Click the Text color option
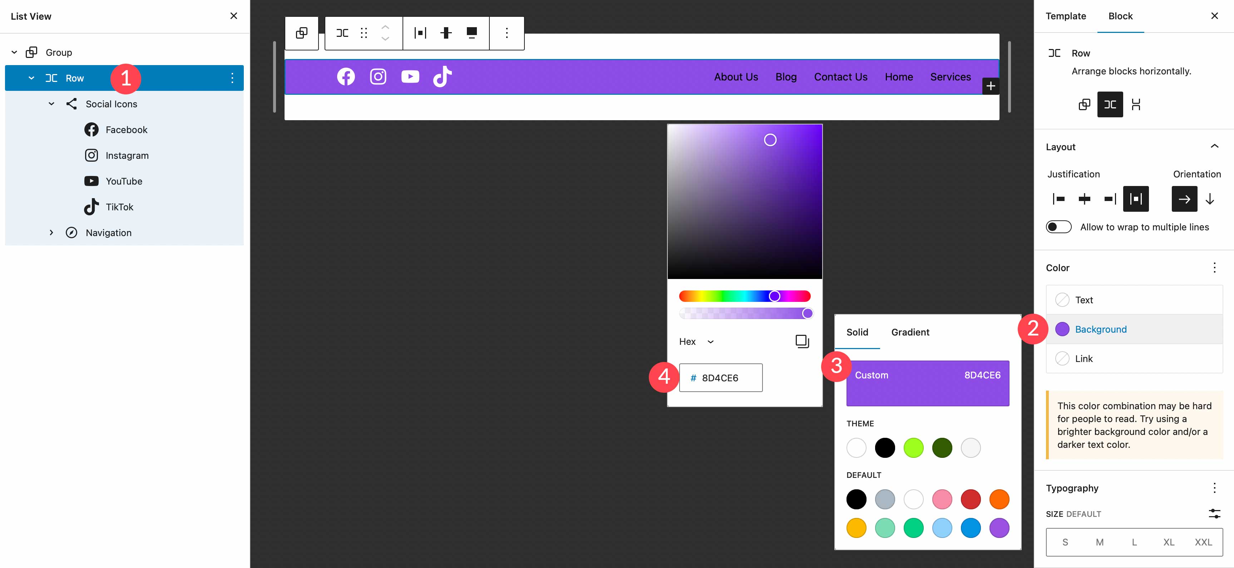 (x=1084, y=299)
